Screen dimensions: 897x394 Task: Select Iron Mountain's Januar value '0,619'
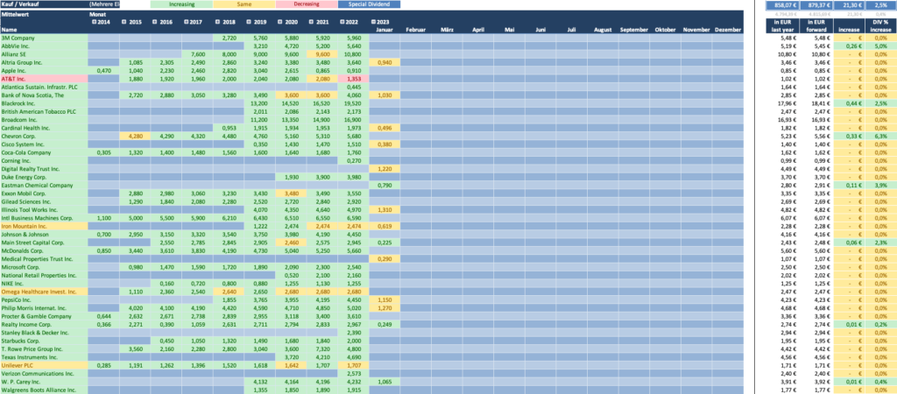coord(385,227)
